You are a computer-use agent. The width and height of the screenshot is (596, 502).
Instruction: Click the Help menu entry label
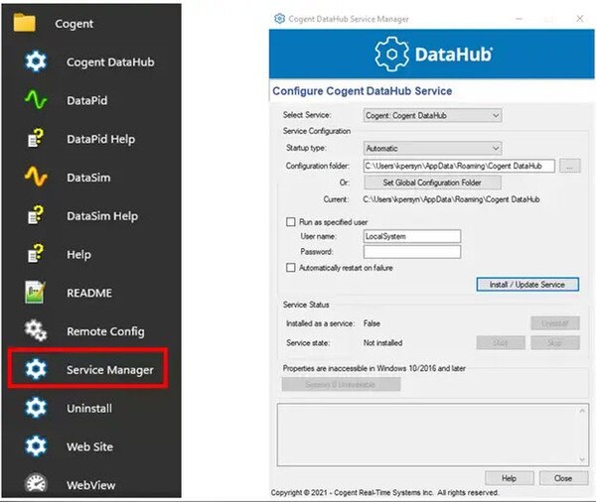click(x=78, y=254)
